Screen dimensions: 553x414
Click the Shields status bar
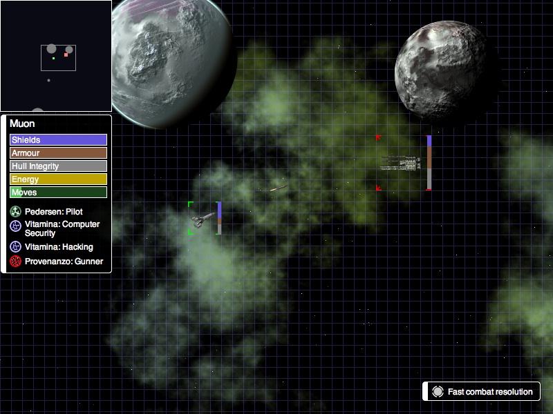(58, 140)
